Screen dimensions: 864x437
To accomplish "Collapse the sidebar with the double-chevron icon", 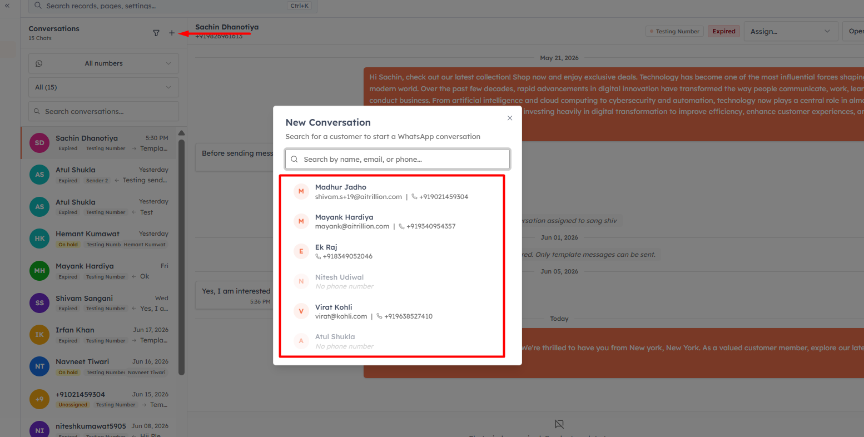I will (x=7, y=6).
